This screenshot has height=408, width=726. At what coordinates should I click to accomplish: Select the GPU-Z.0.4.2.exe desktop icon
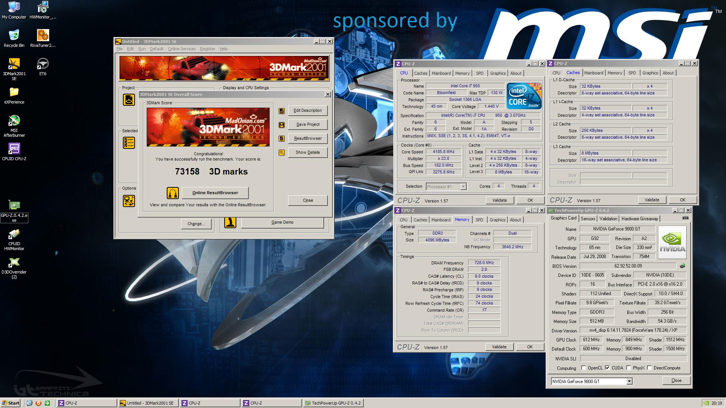pyautogui.click(x=14, y=212)
